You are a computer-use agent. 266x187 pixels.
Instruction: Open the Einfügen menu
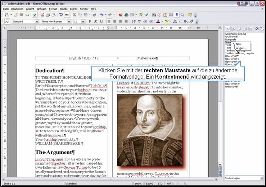click(x=41, y=8)
